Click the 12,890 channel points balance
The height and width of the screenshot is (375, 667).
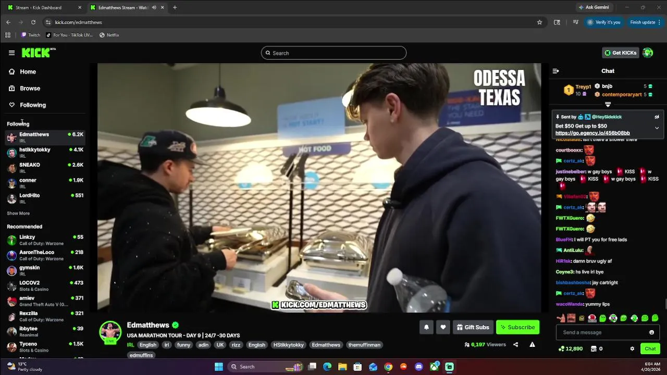(571, 349)
